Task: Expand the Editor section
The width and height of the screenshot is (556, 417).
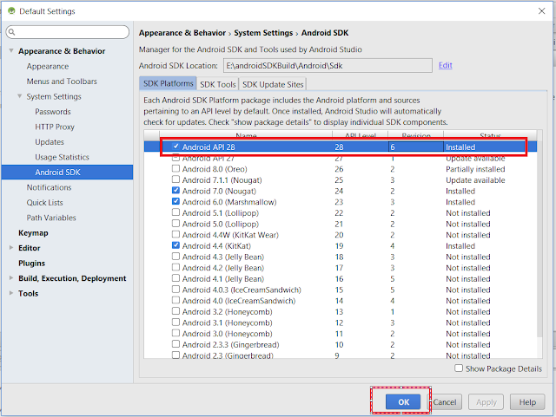Action: [11, 248]
